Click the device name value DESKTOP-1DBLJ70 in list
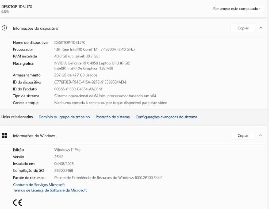 click(x=70, y=43)
